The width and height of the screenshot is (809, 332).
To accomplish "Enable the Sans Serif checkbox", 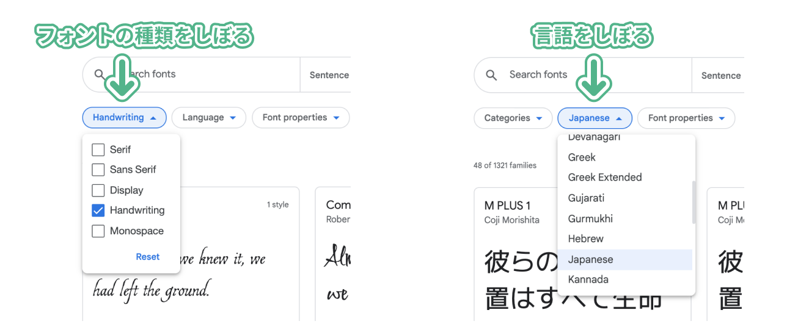I will click(x=98, y=170).
